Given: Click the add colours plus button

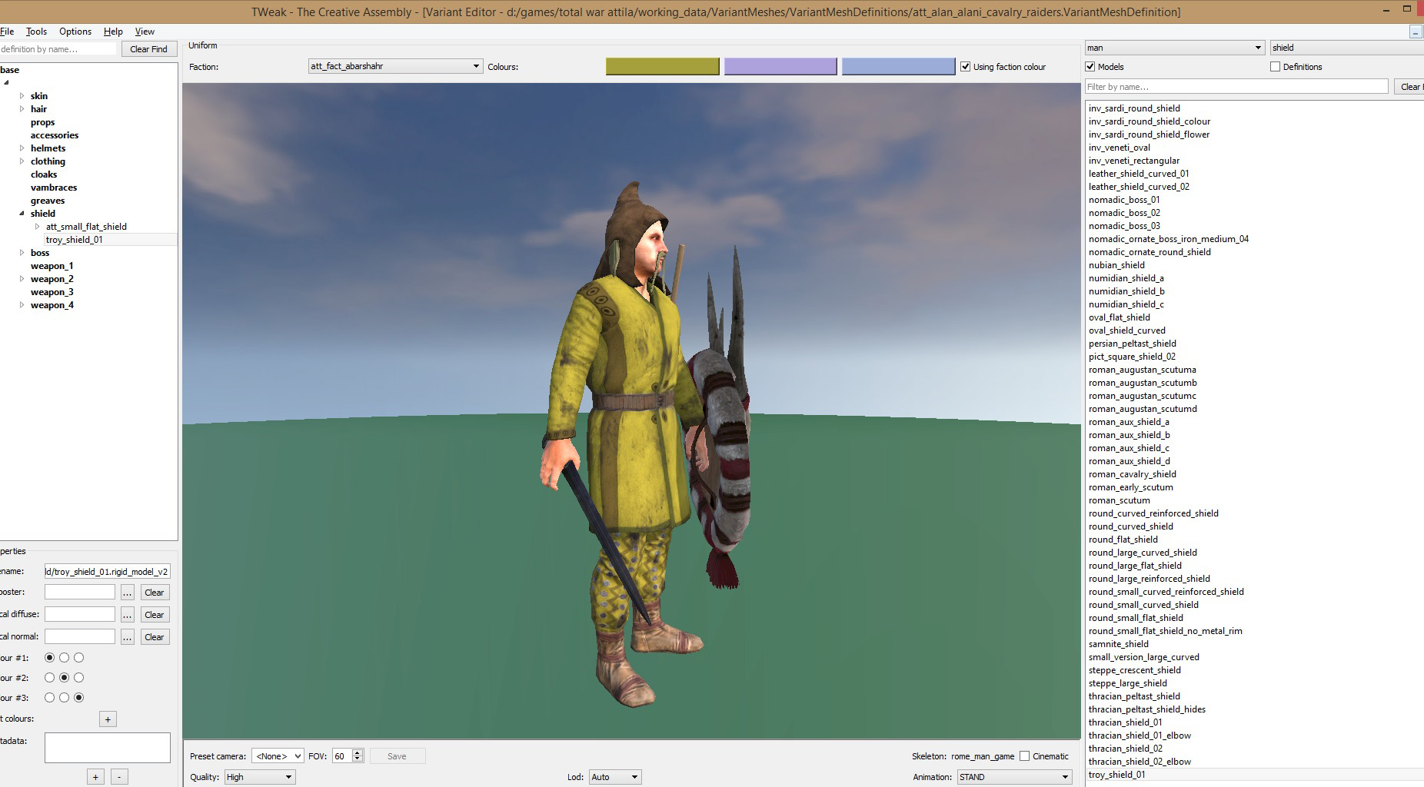Looking at the screenshot, I should tap(108, 719).
